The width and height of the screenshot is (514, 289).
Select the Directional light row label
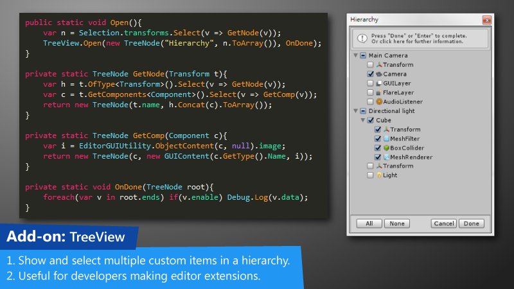click(x=392, y=110)
